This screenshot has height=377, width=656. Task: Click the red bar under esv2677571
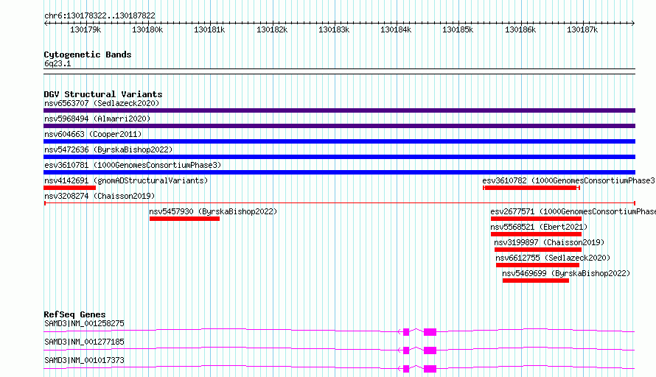[536, 219]
